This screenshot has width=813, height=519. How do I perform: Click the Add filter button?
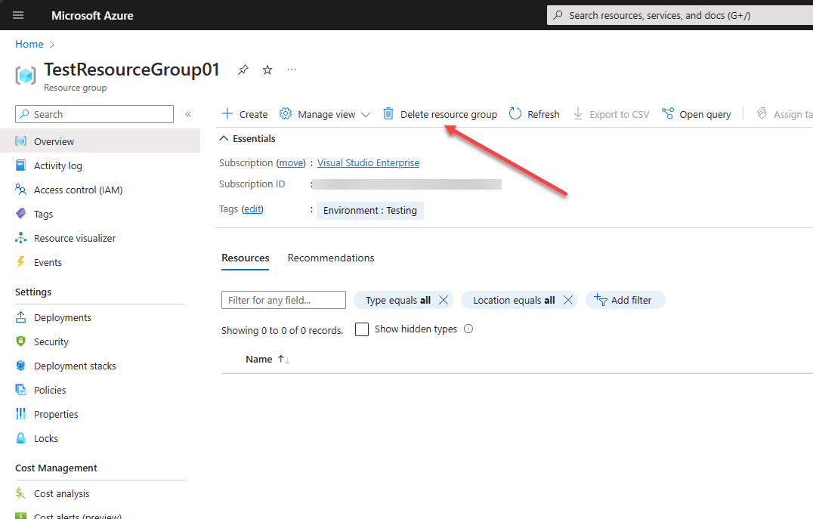click(x=626, y=300)
